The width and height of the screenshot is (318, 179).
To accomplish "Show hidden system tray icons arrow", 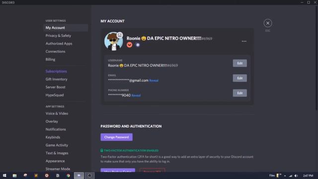I will pyautogui.click(x=285, y=176).
